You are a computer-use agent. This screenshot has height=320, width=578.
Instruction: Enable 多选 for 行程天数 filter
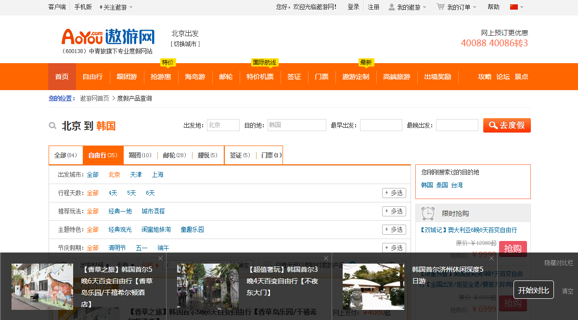pos(394,193)
